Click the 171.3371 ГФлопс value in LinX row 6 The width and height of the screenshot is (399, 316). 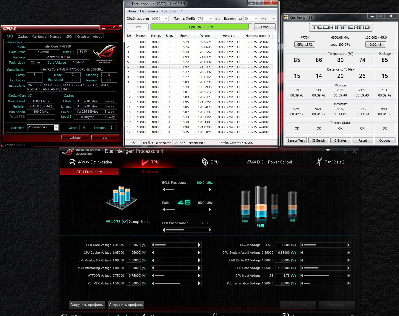(x=205, y=67)
